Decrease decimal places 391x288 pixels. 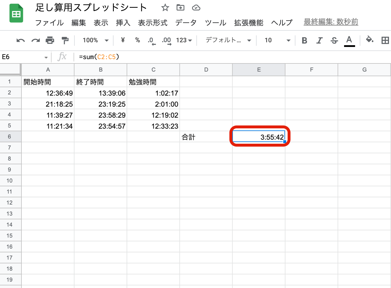click(x=152, y=41)
